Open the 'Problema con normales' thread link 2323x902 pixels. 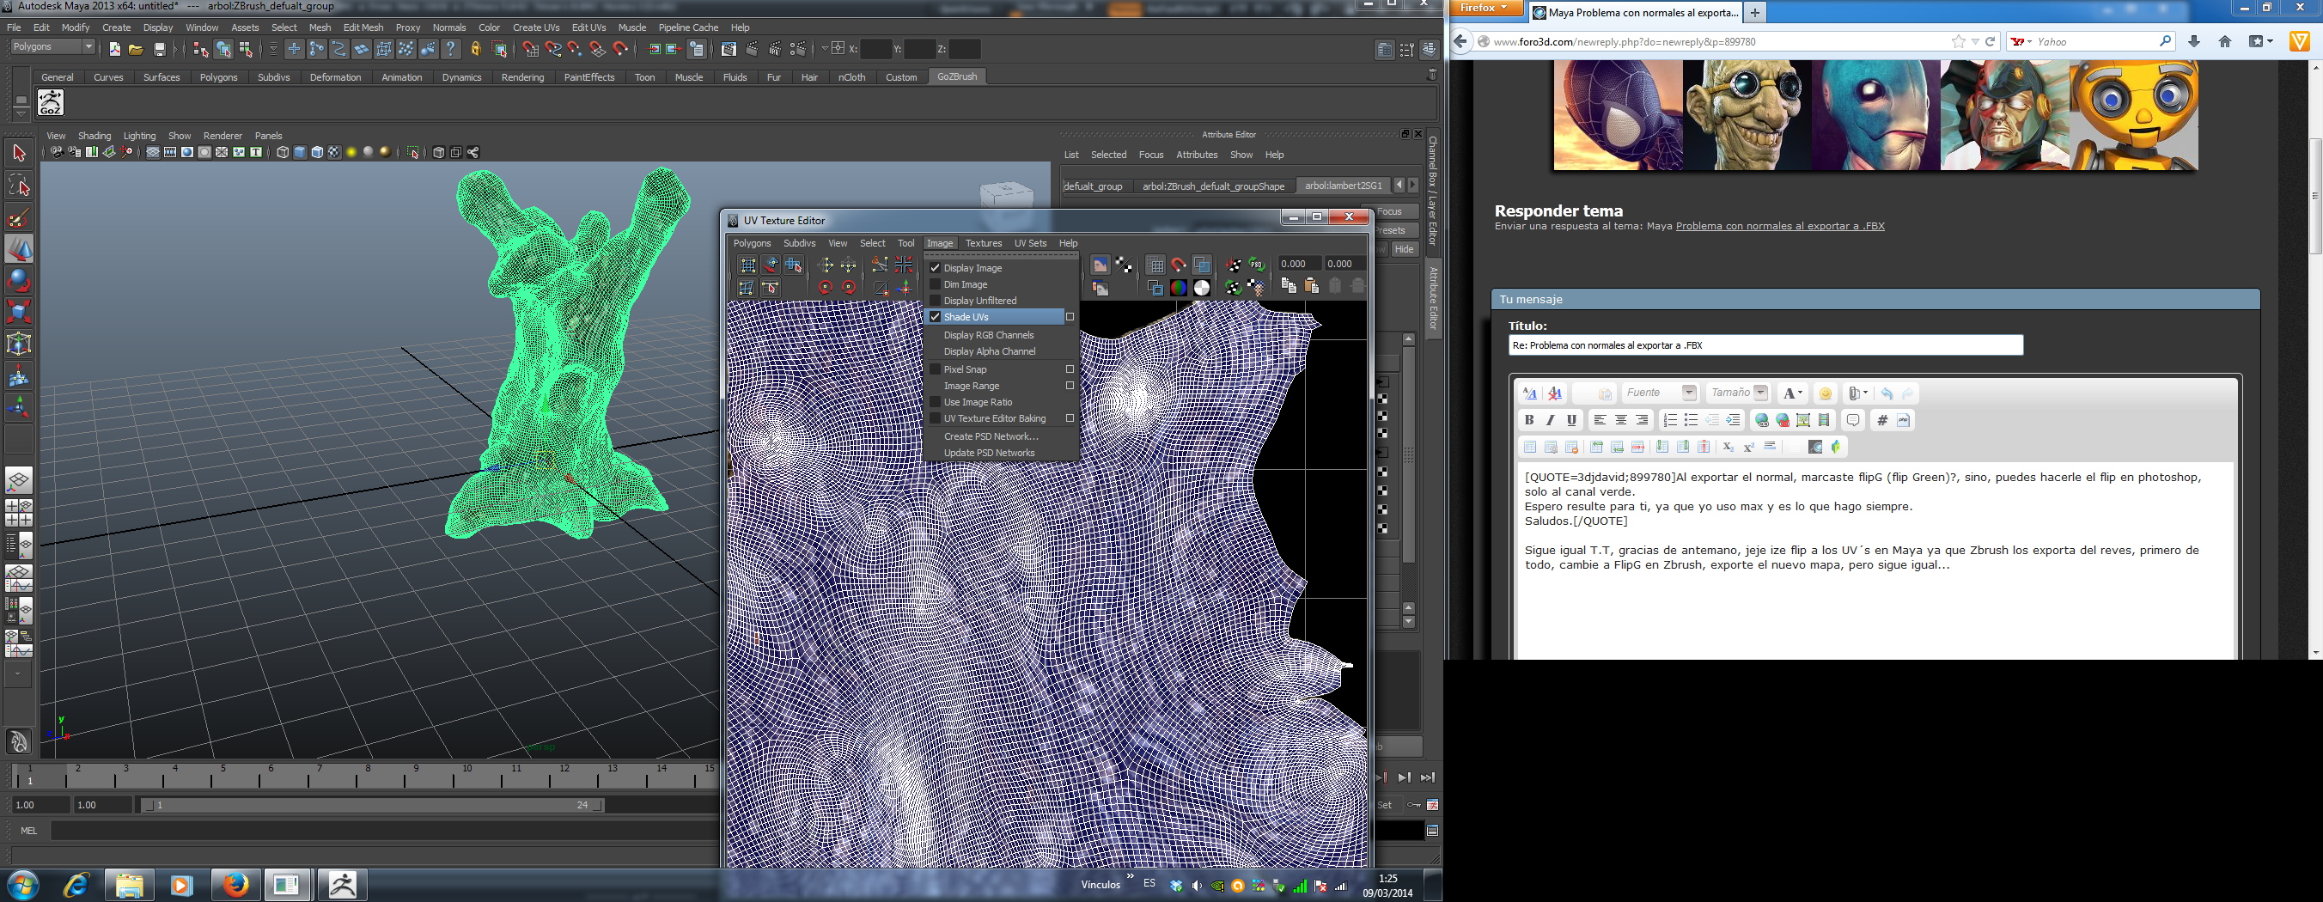1779,227
